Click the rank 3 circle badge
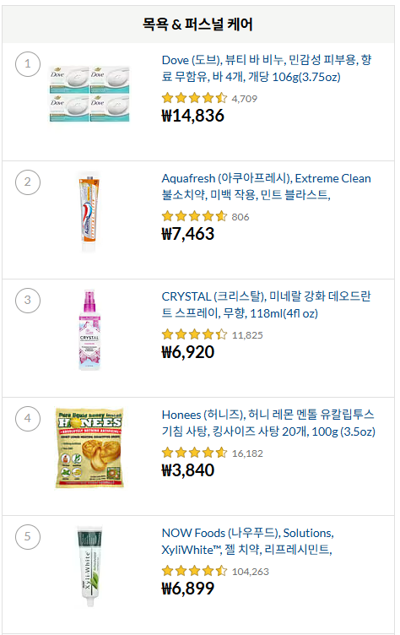The image size is (400, 635). pyautogui.click(x=28, y=301)
